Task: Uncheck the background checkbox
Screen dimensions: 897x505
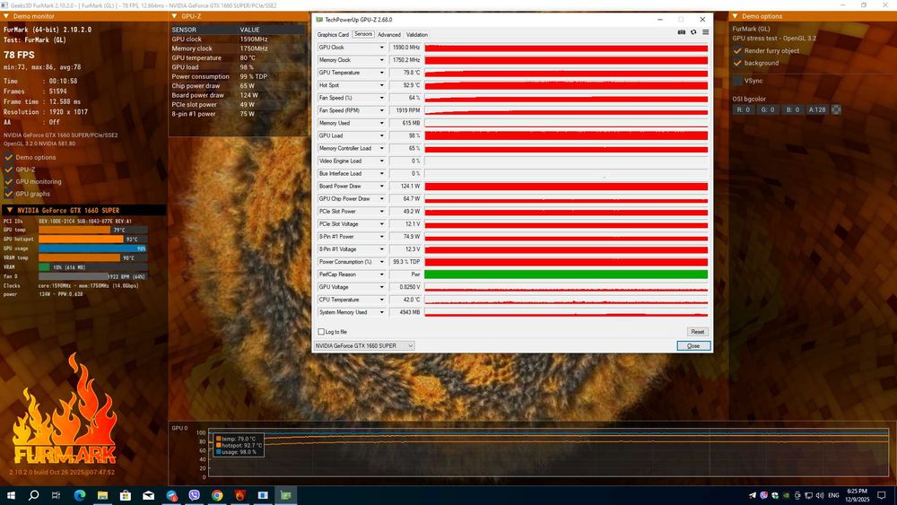Action: [737, 63]
